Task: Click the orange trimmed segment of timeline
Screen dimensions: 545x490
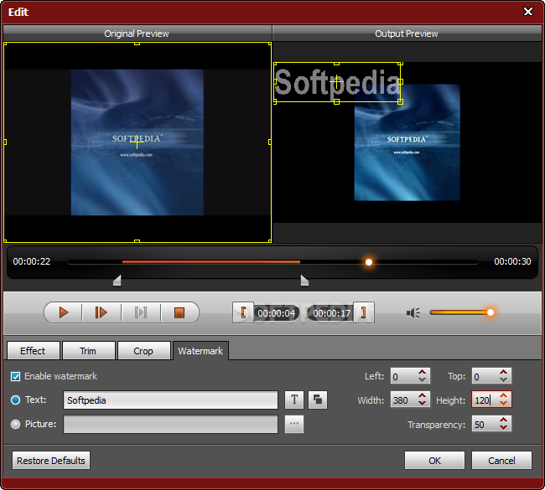Action: 211,262
